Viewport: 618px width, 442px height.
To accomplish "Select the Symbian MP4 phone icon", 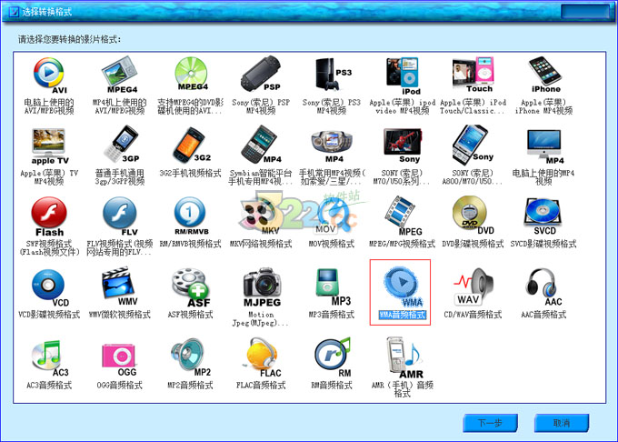I will pyautogui.click(x=261, y=145).
